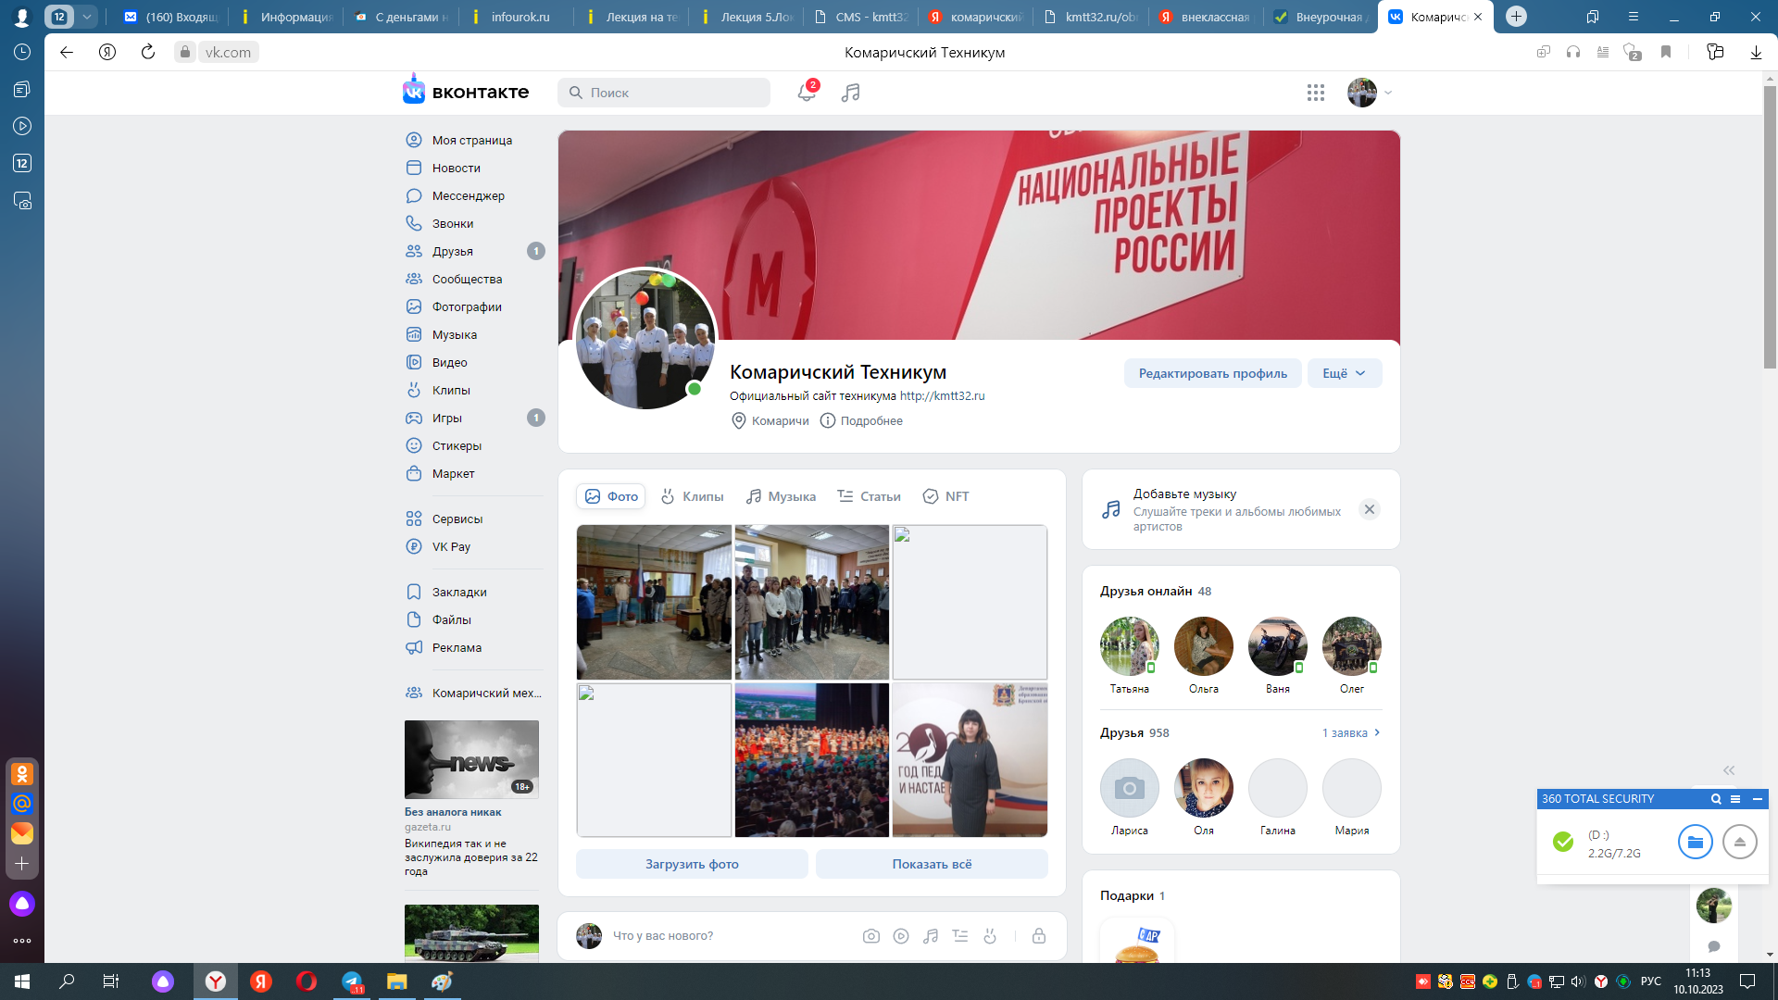Screen dimensions: 1778x1000
Task: Open Telegram from the taskbar
Action: point(352,981)
